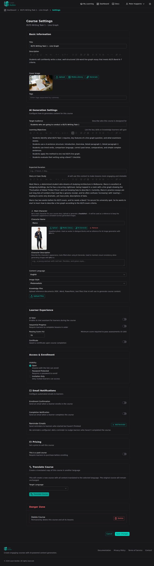154x566 pixels.
Task: Open the Media Library for cover image
Action: [76, 77]
